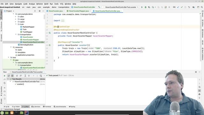
Task: Hide the Run tool window
Action: point(200,72)
